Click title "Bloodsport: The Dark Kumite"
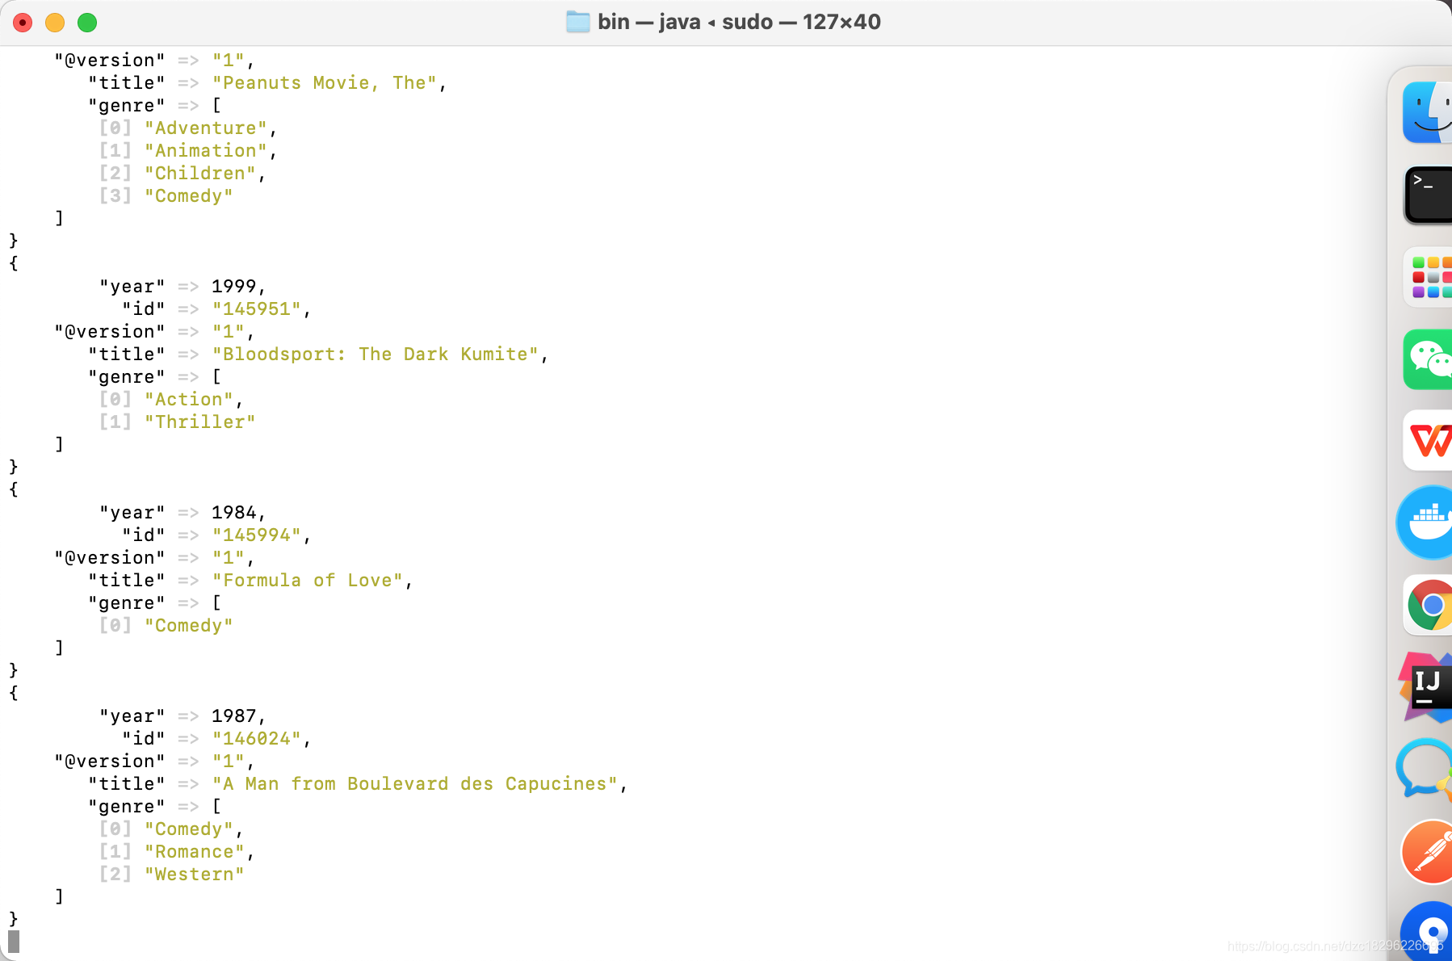 [376, 355]
